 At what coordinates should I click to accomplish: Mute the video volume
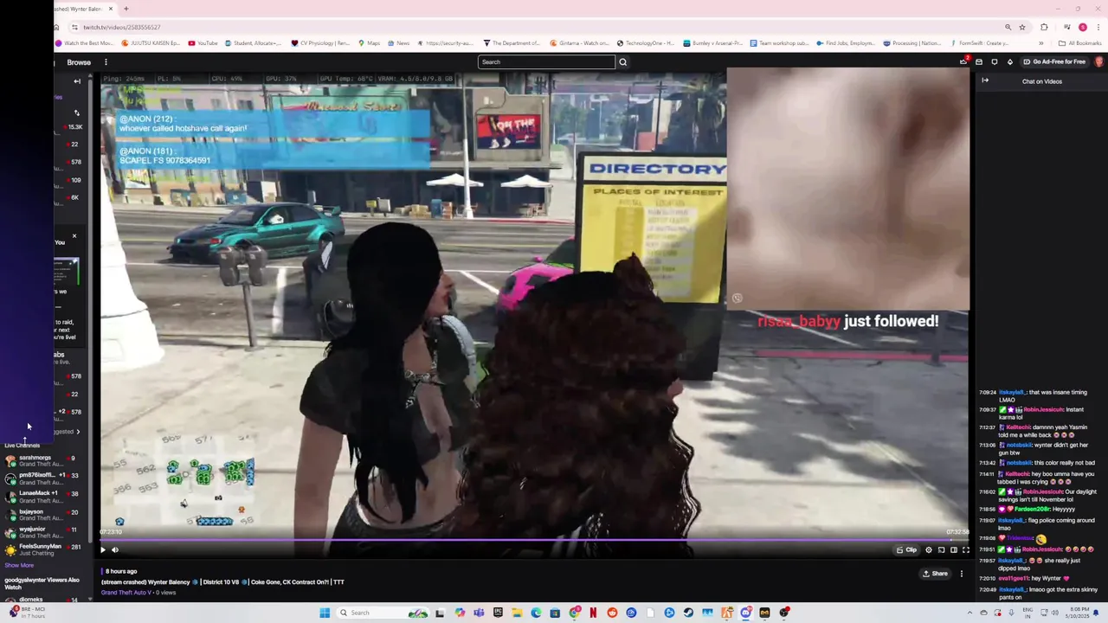point(115,549)
